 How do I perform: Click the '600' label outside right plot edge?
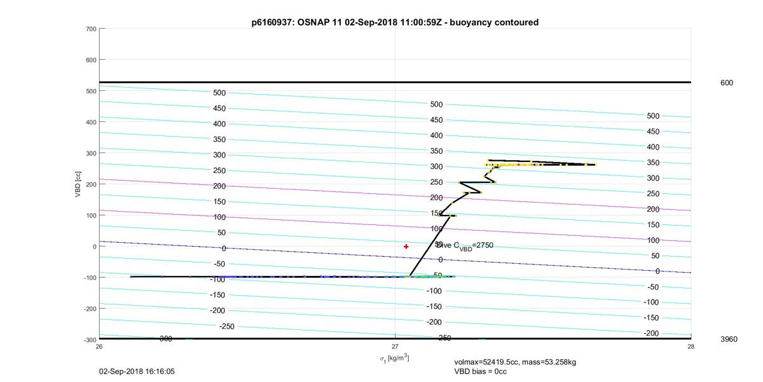[x=726, y=83]
